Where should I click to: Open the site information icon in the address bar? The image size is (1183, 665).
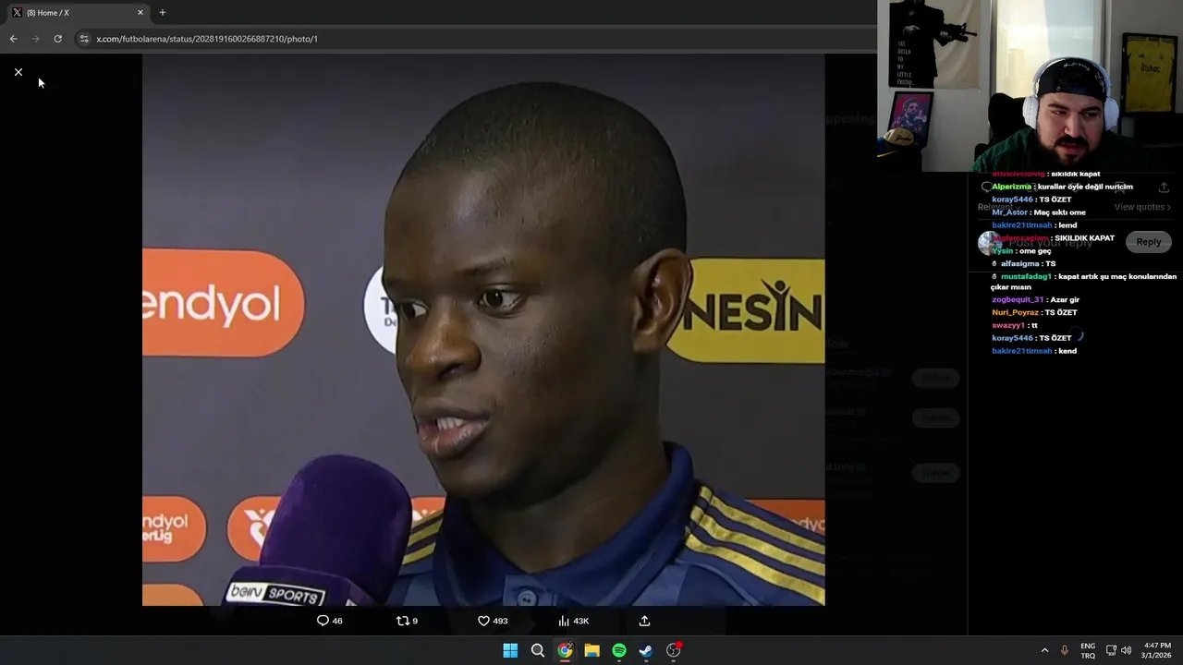coord(84,39)
